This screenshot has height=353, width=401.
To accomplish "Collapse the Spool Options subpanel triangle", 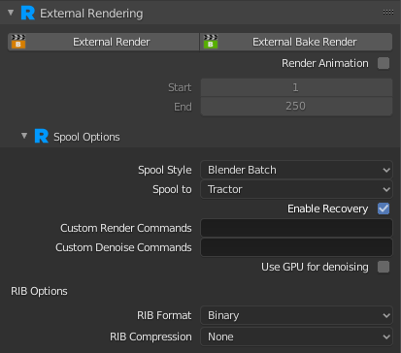I will 24,136.
